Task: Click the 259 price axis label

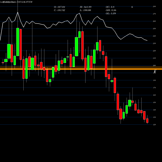Action: click(x=154, y=29)
